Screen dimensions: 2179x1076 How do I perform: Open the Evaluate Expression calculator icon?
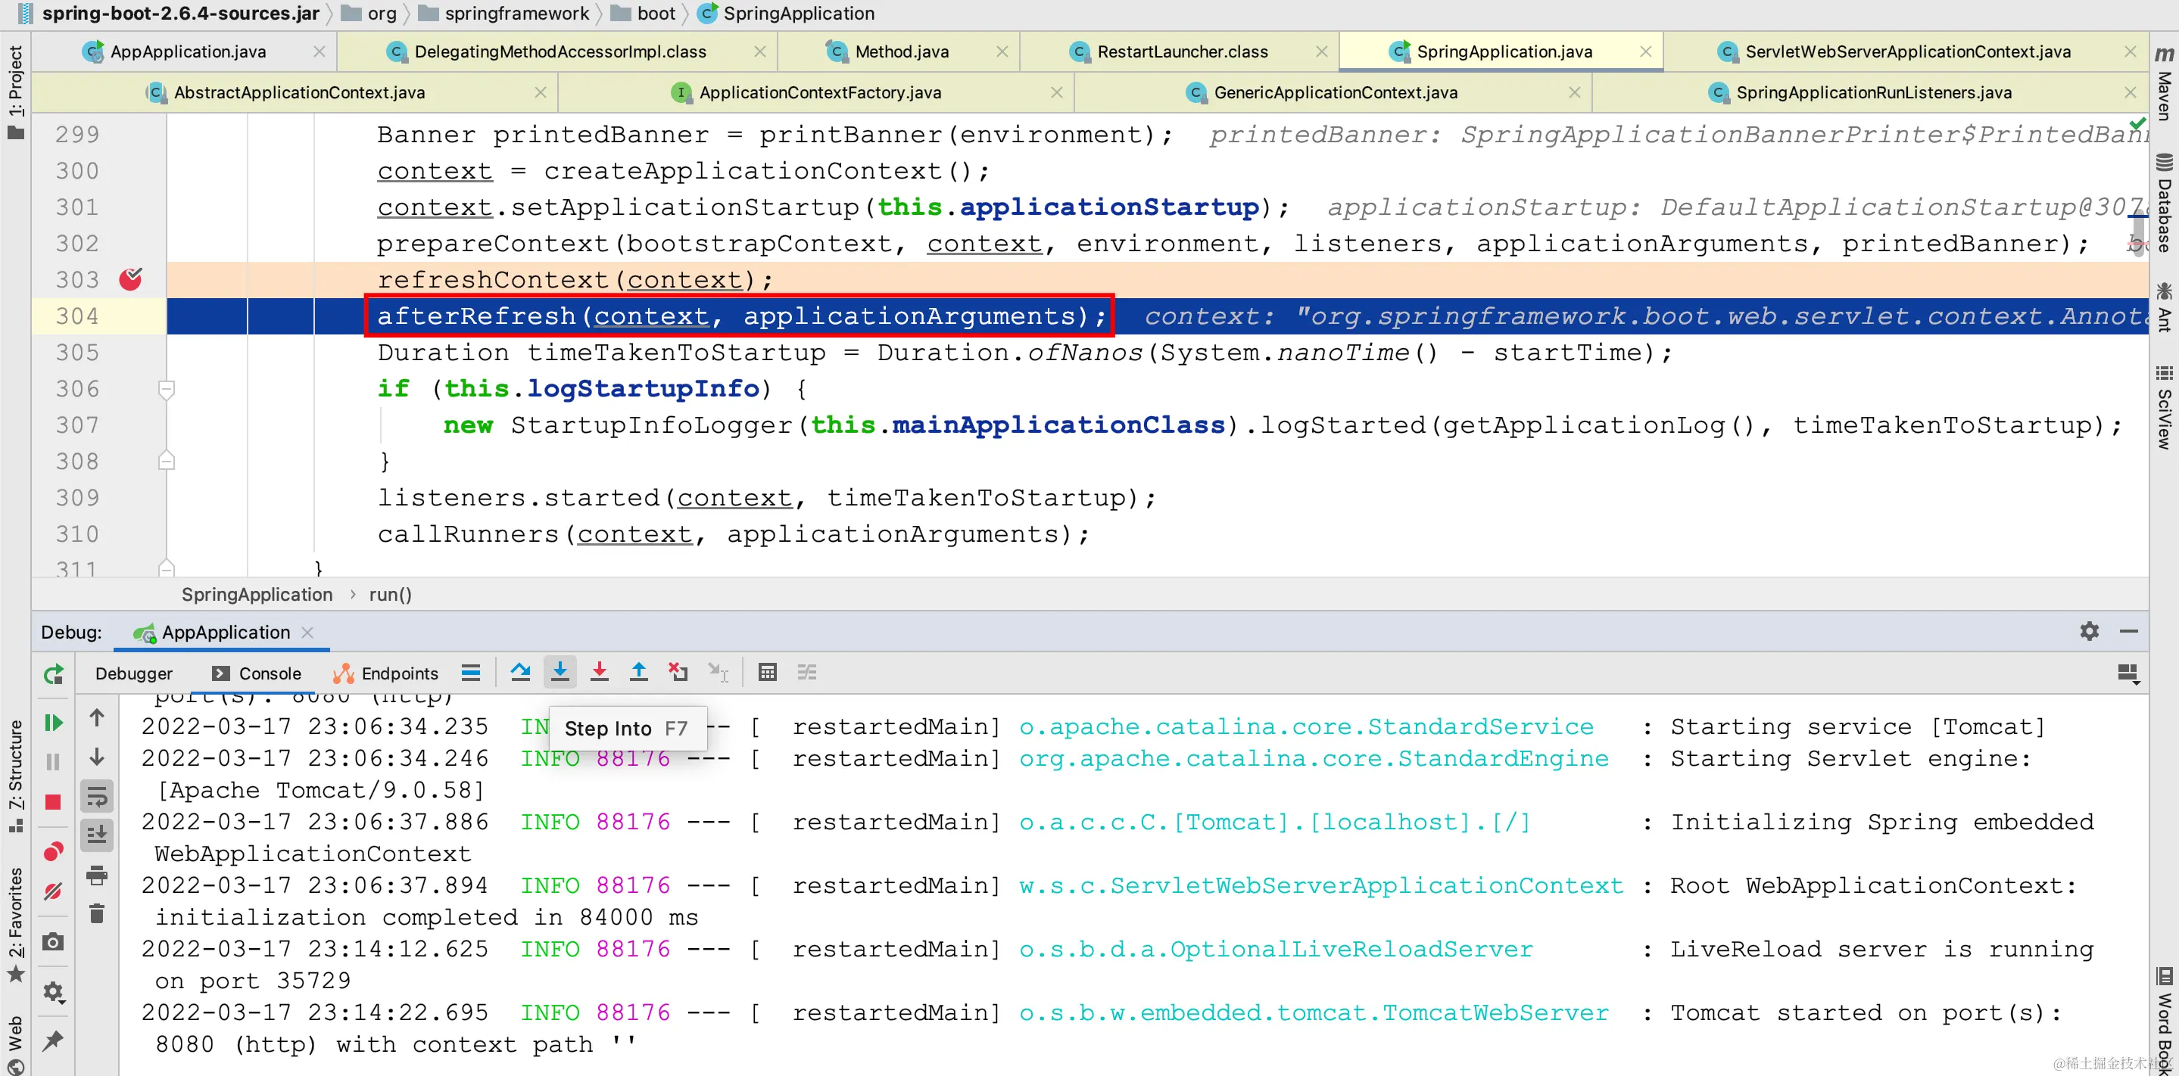(767, 673)
